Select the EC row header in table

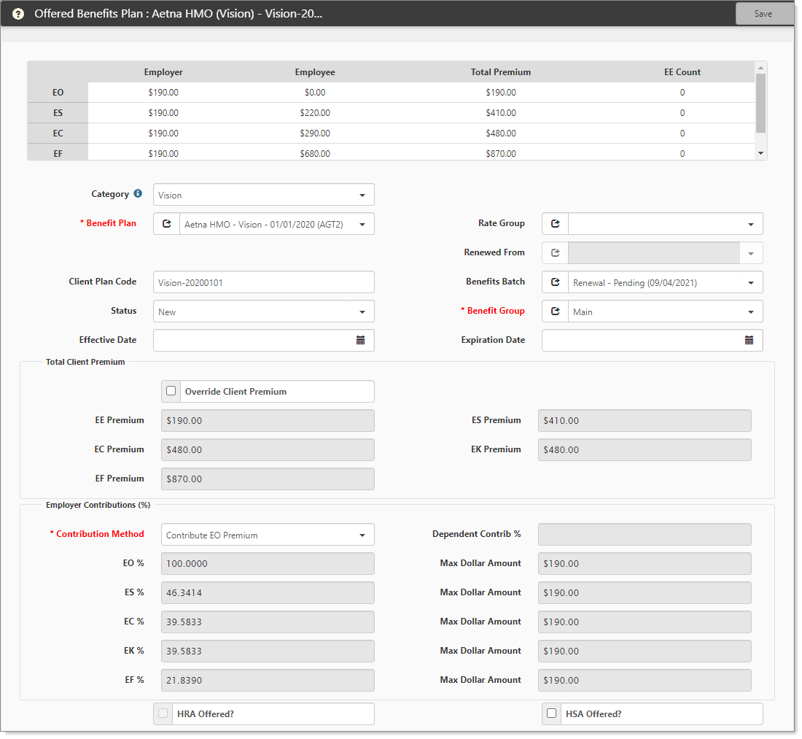(58, 134)
